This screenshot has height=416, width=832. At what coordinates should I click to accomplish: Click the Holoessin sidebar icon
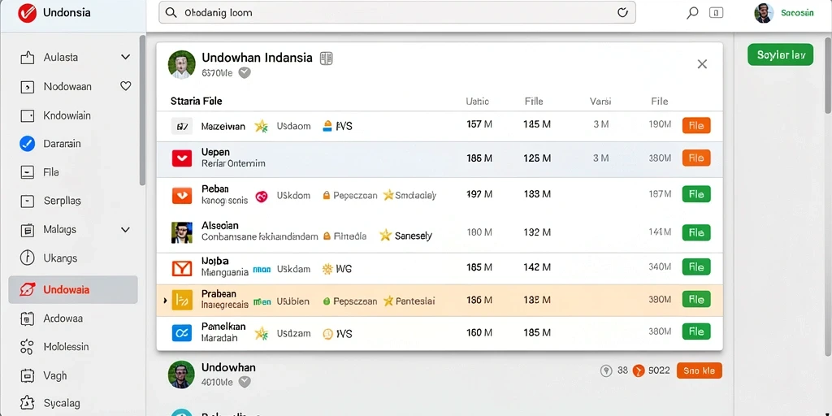[27, 347]
